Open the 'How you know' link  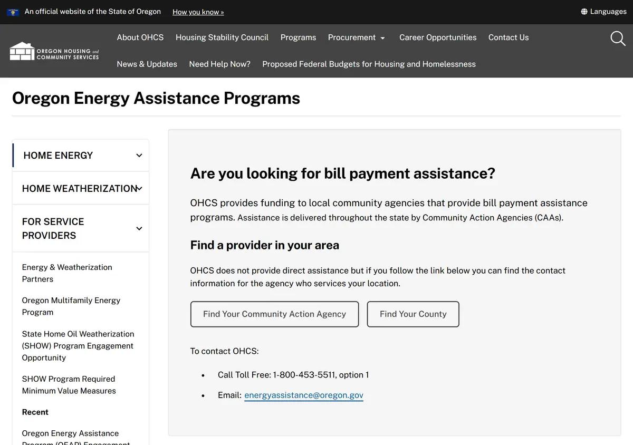(198, 12)
